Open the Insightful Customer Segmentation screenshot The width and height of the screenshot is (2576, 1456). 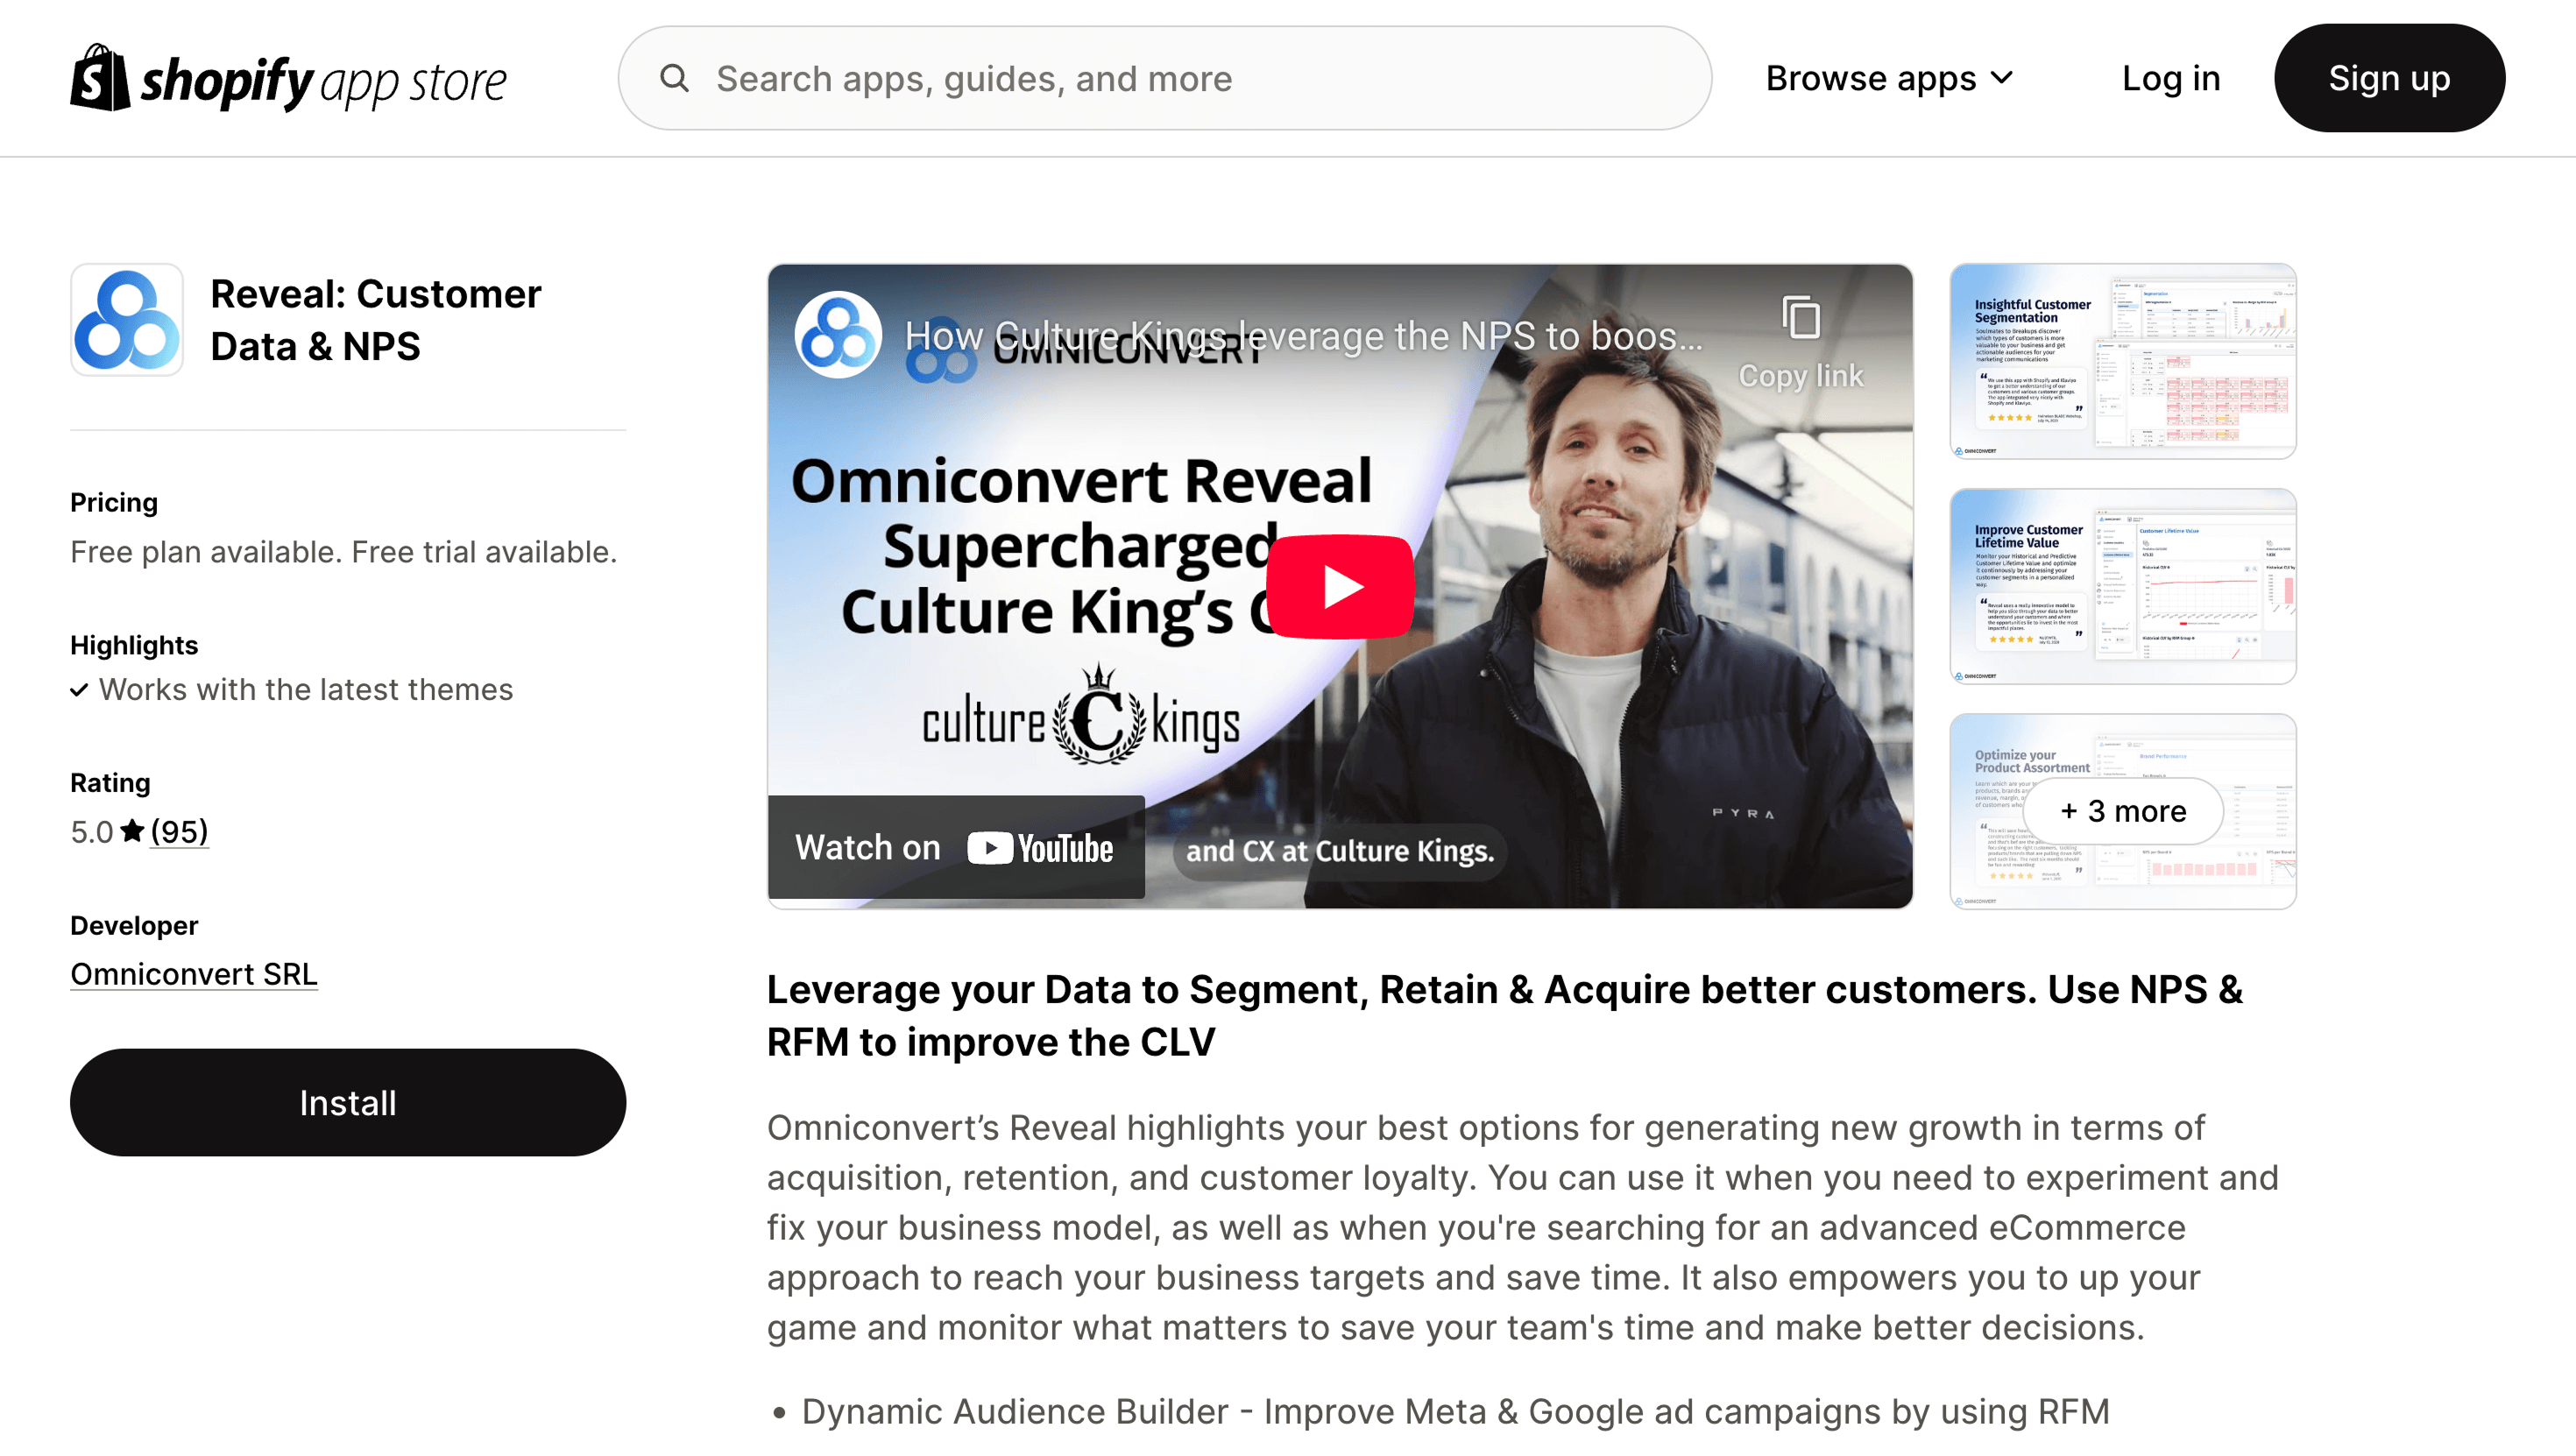pyautogui.click(x=2122, y=361)
